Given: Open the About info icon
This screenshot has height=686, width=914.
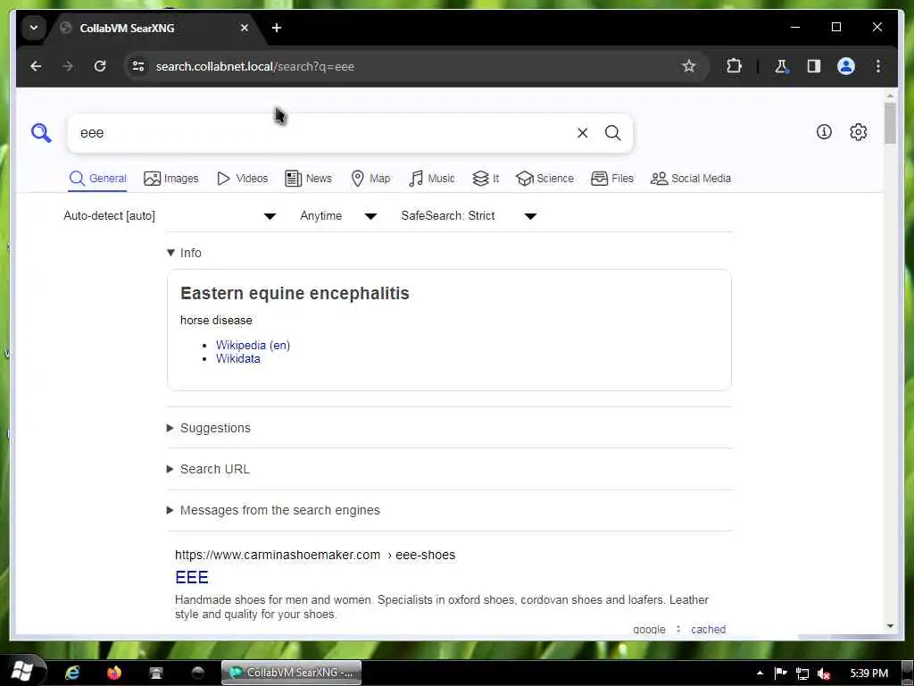Looking at the screenshot, I should 824,132.
